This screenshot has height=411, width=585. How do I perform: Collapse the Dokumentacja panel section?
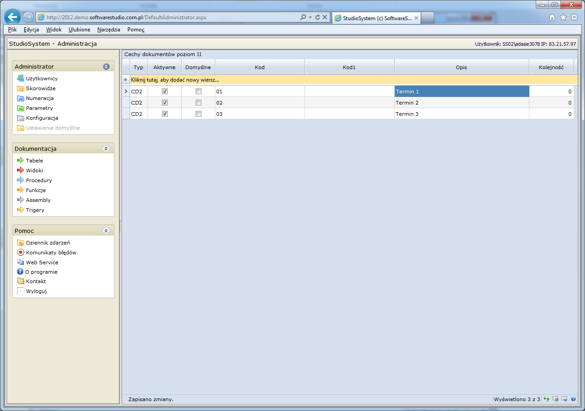(106, 149)
